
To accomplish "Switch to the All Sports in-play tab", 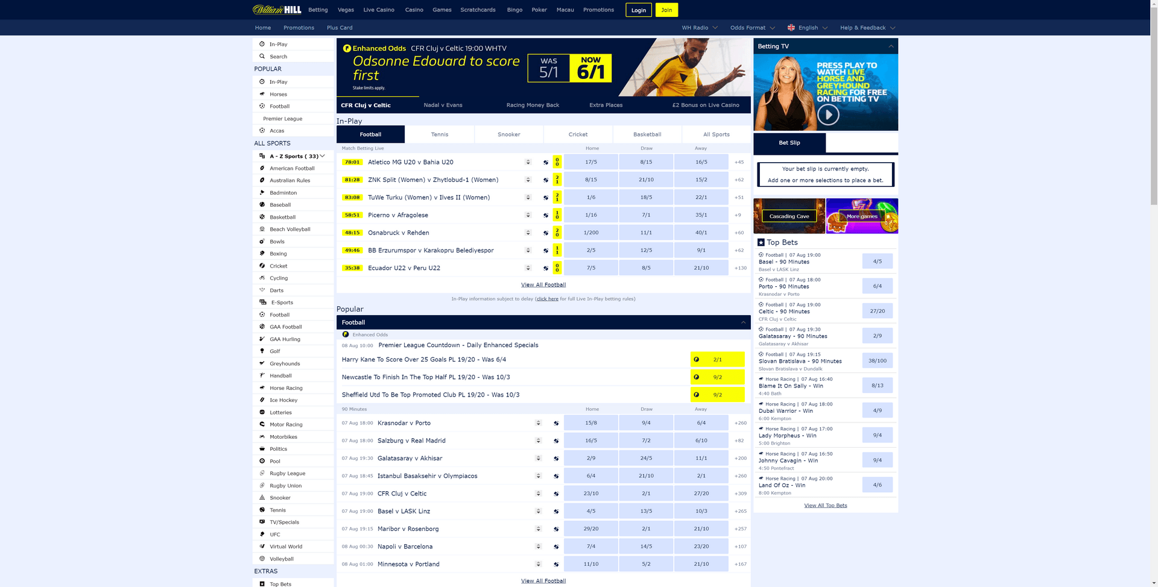I will point(717,134).
